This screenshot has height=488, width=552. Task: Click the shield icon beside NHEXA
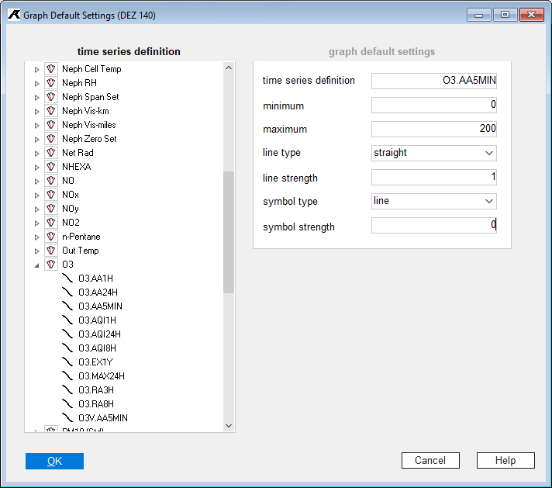point(51,167)
